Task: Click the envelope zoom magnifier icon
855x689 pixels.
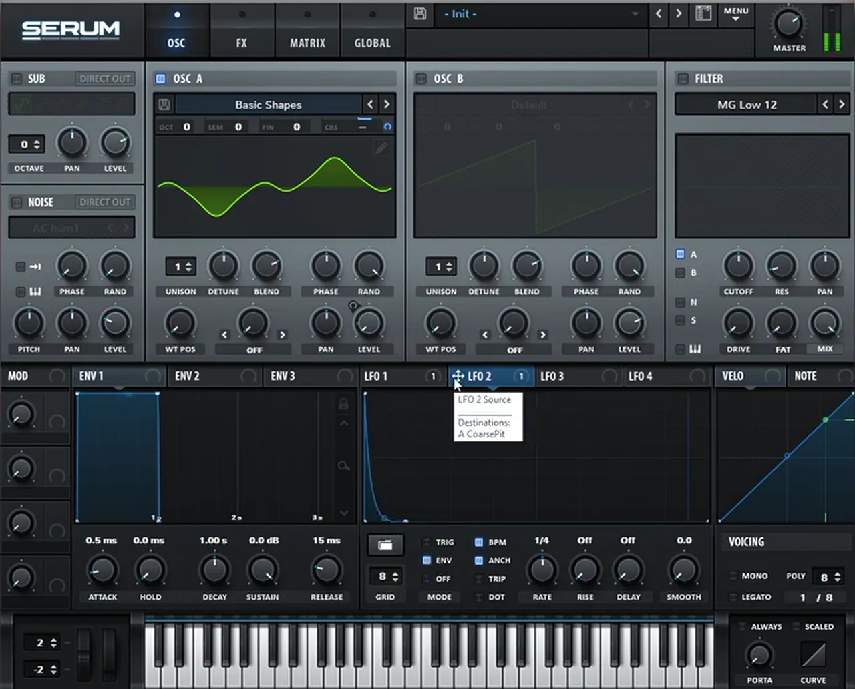Action: [x=343, y=466]
